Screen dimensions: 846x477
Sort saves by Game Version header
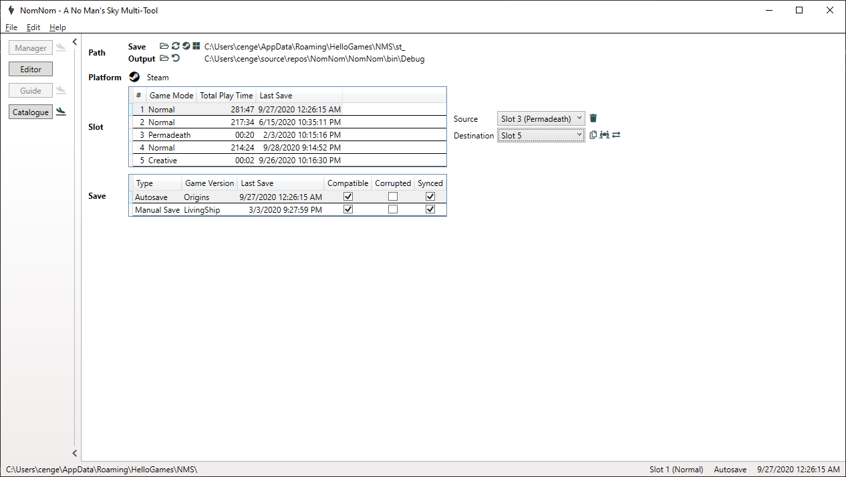[210, 183]
